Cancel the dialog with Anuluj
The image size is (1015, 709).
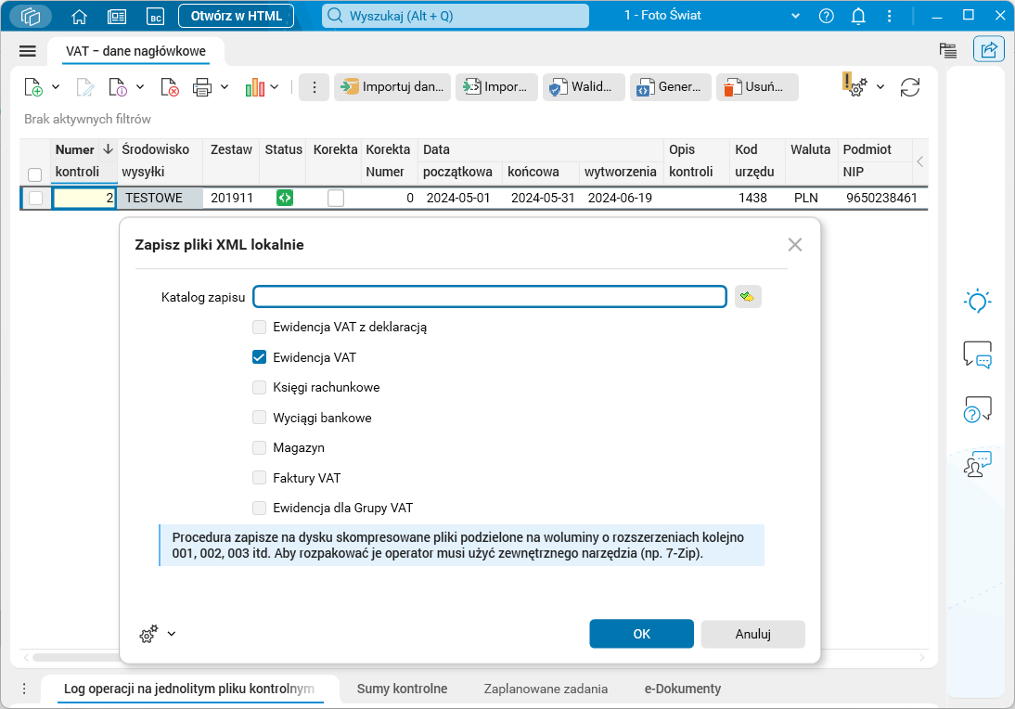pyautogui.click(x=752, y=634)
